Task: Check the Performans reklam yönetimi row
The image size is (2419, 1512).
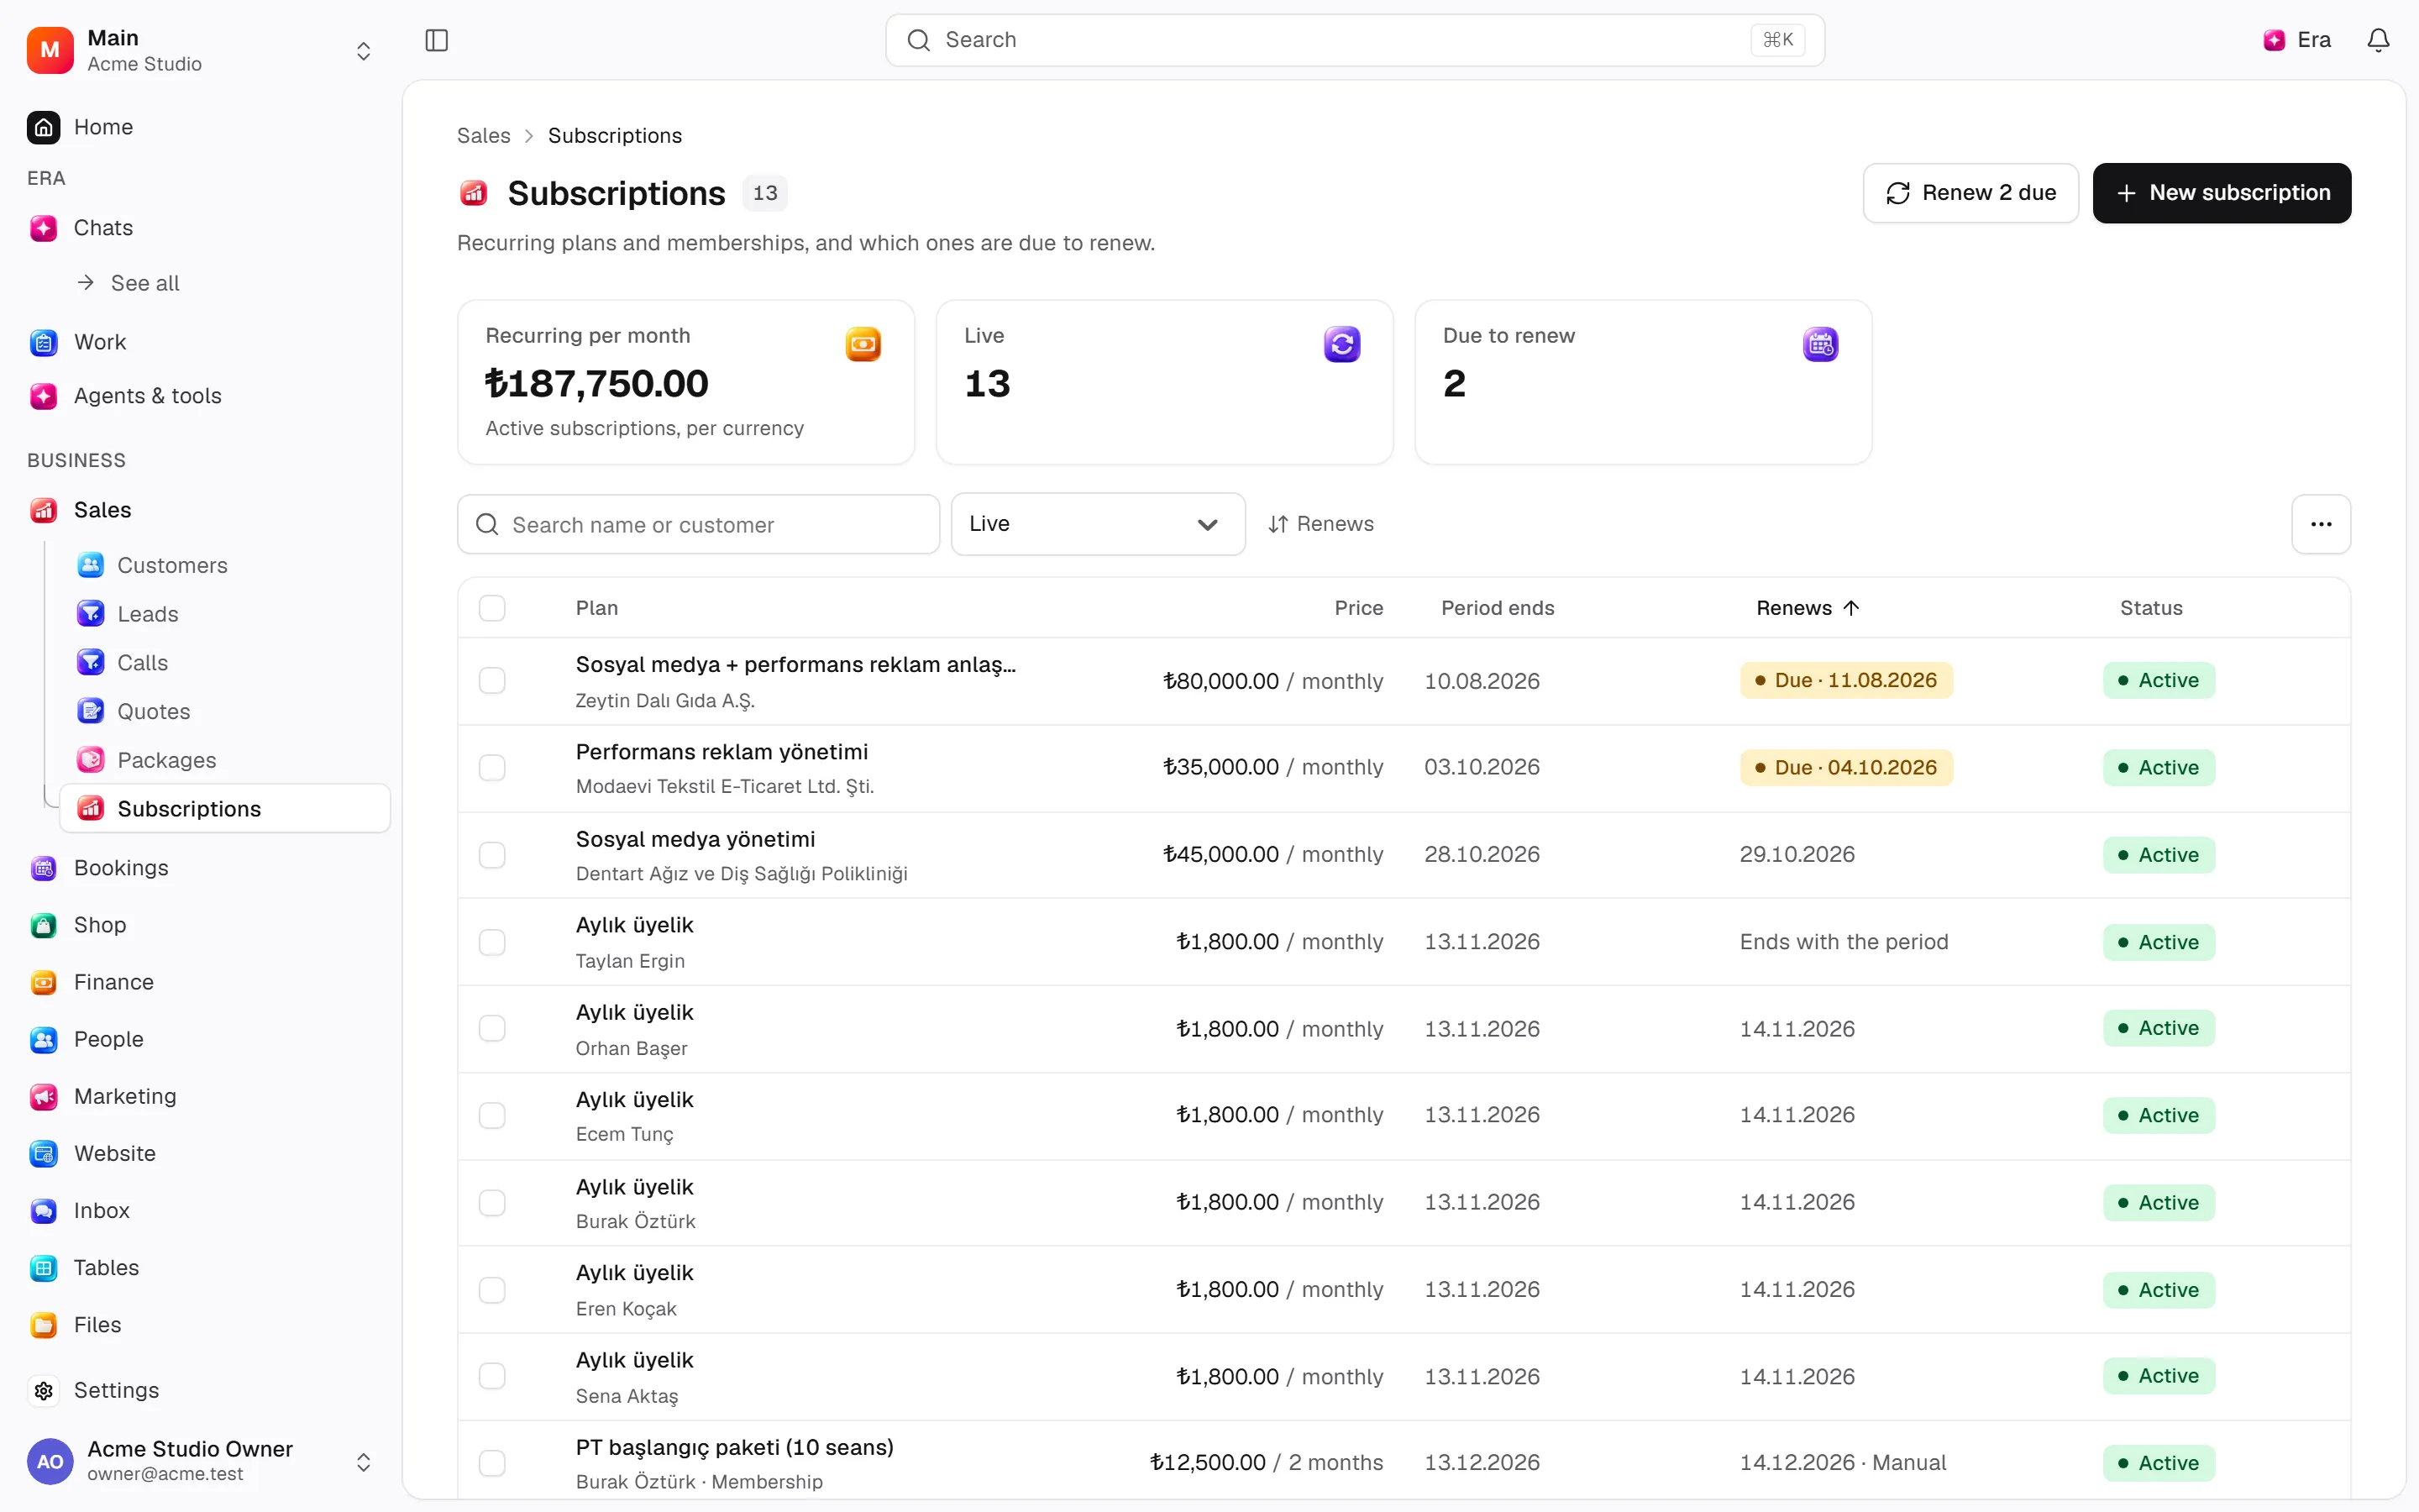Action: click(492, 768)
